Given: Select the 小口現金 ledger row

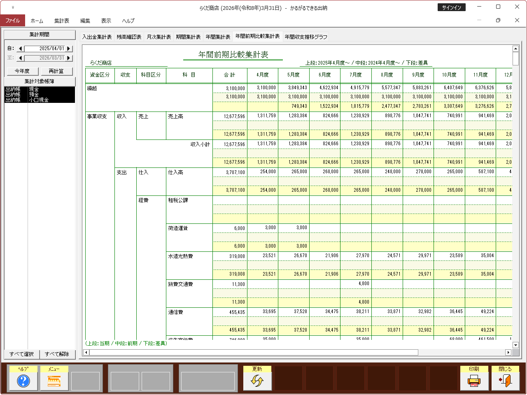Looking at the screenshot, I should coord(40,100).
